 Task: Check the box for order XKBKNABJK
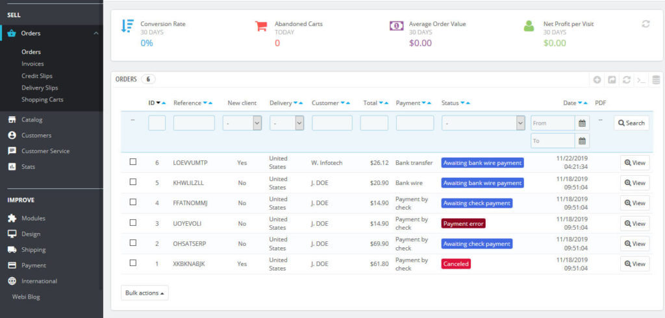133,263
